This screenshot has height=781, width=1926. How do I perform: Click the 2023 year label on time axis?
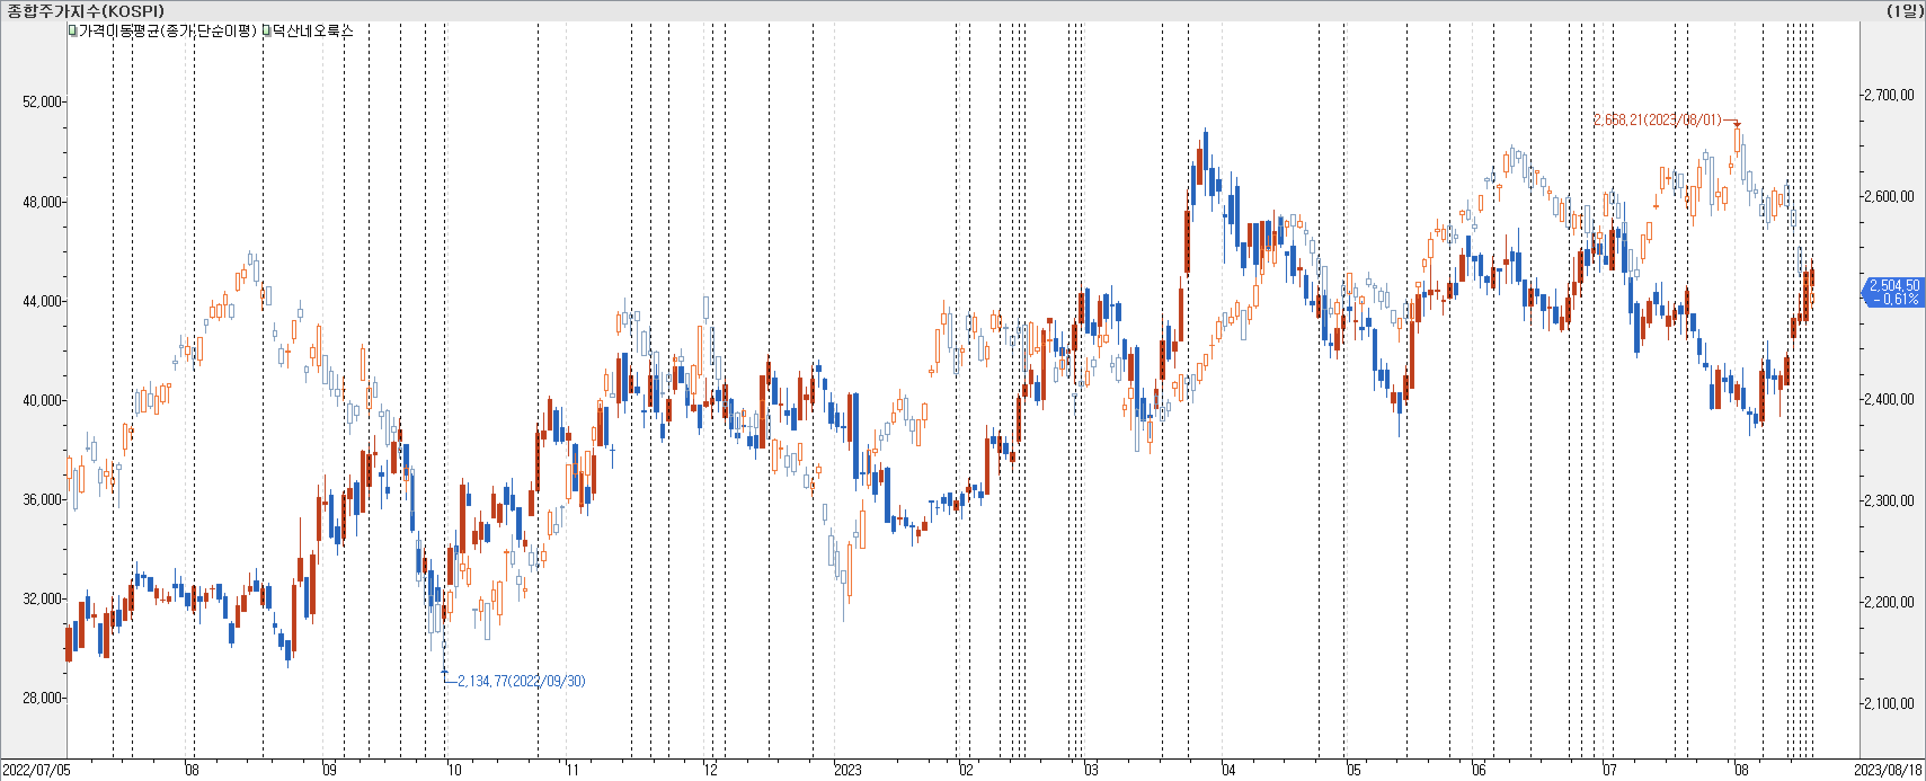(x=847, y=770)
